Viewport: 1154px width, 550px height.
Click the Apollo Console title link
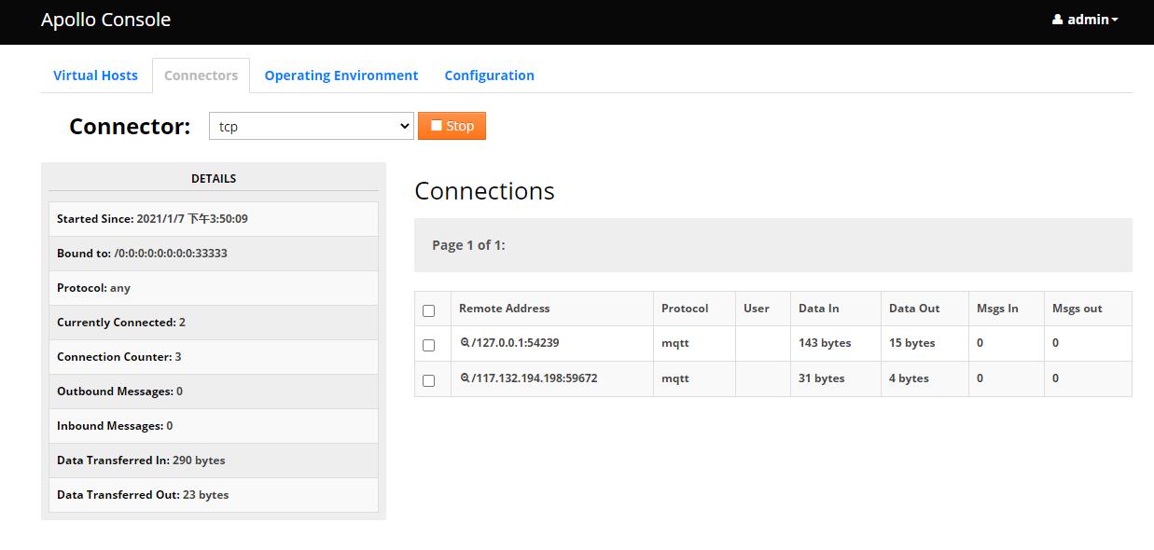105,20
